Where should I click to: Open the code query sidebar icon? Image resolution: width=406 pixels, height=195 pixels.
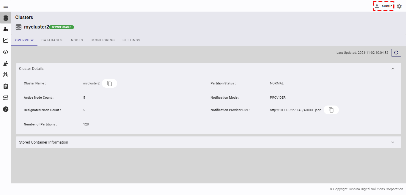click(6, 52)
